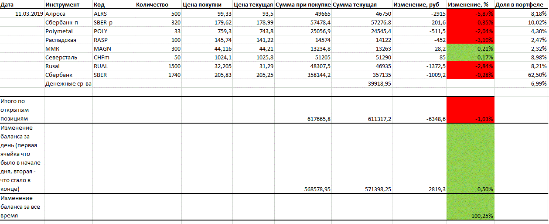Select total purchase sum 617665,8

tap(303, 110)
